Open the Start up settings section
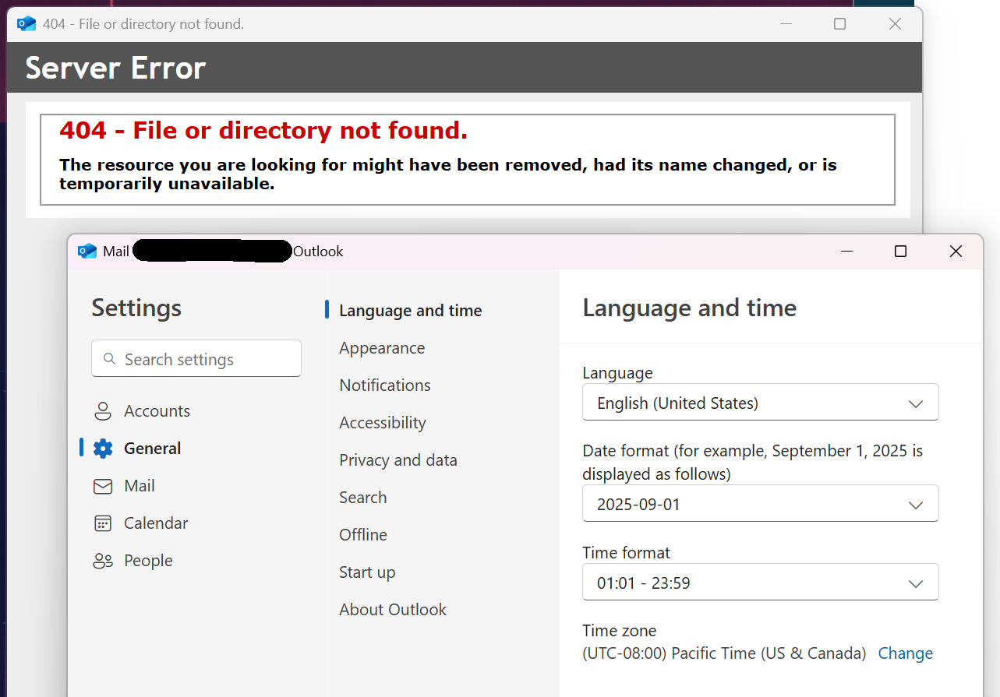The image size is (1000, 697). (367, 572)
